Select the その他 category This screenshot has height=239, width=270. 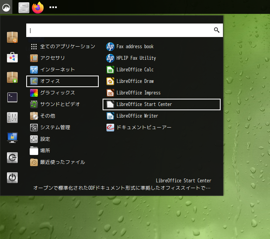(62, 116)
